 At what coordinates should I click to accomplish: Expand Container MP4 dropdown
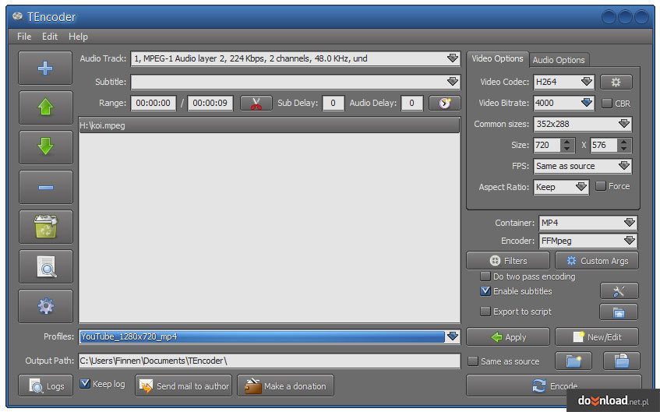630,223
